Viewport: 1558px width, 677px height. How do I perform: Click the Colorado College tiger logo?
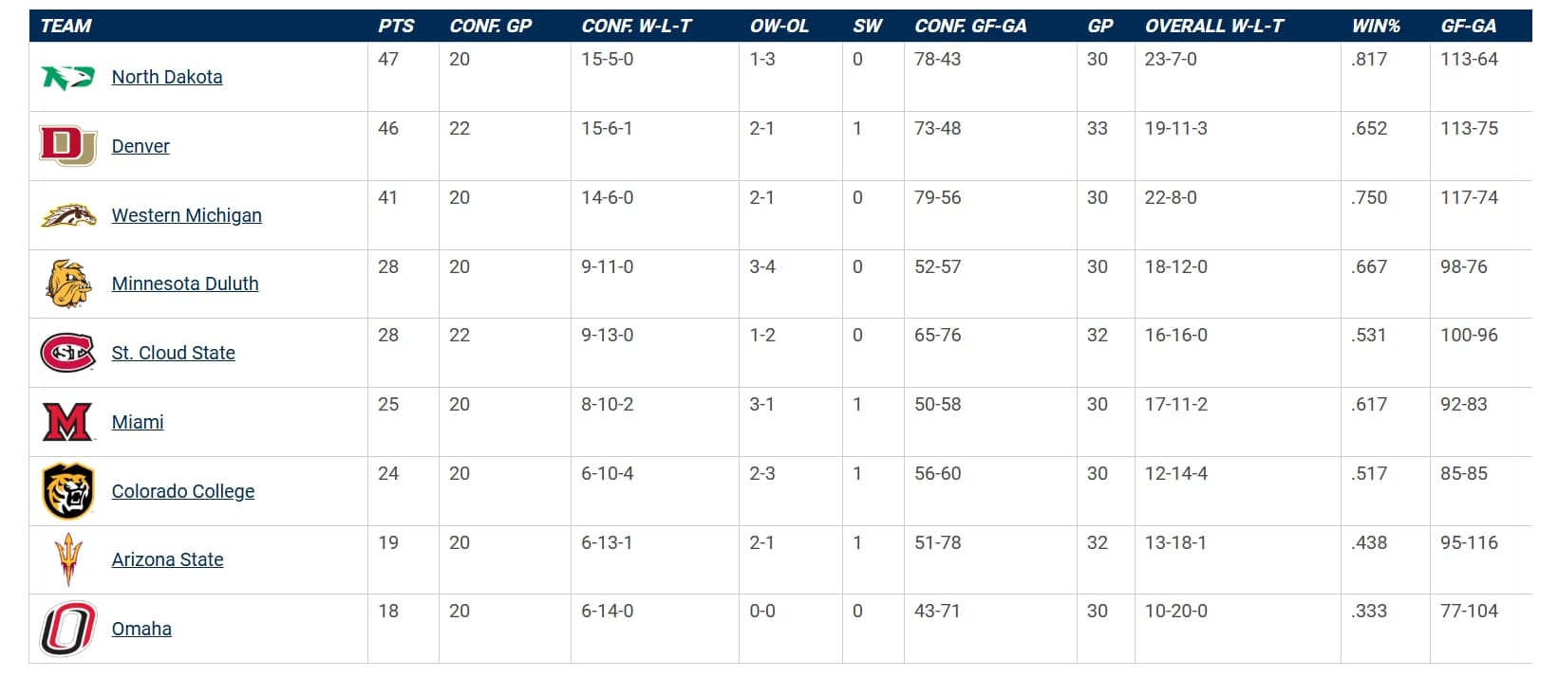tap(67, 491)
